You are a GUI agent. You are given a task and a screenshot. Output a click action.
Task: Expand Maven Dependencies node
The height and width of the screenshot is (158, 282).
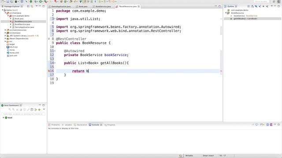(x=5, y=39)
